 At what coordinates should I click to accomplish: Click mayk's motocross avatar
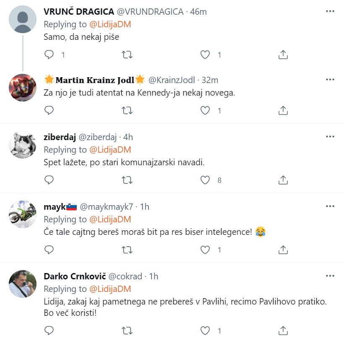pos(23,214)
